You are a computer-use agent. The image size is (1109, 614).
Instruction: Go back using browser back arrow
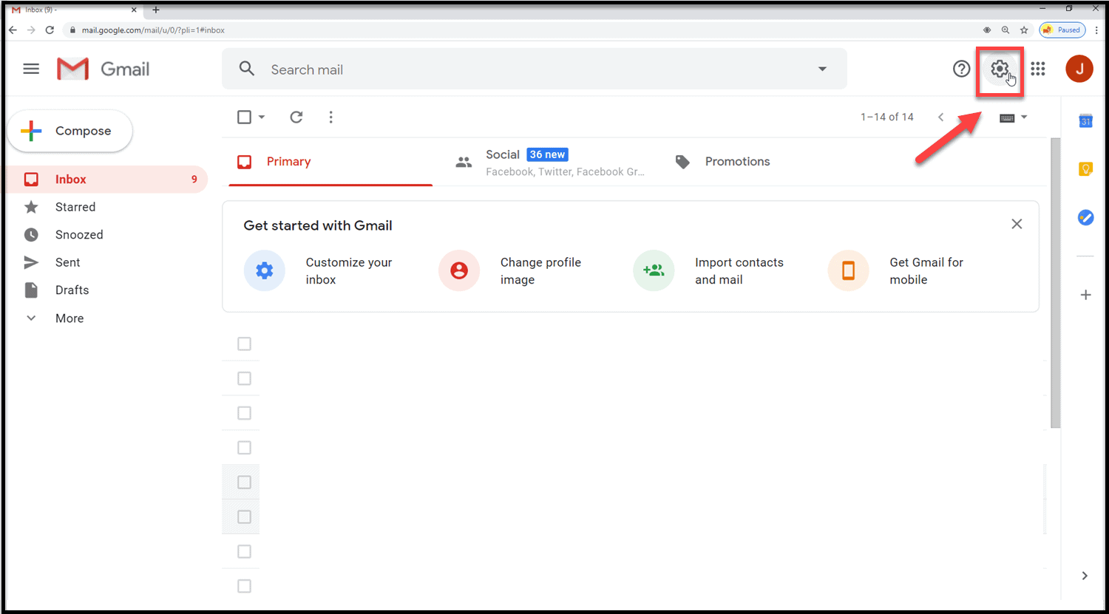coord(13,30)
